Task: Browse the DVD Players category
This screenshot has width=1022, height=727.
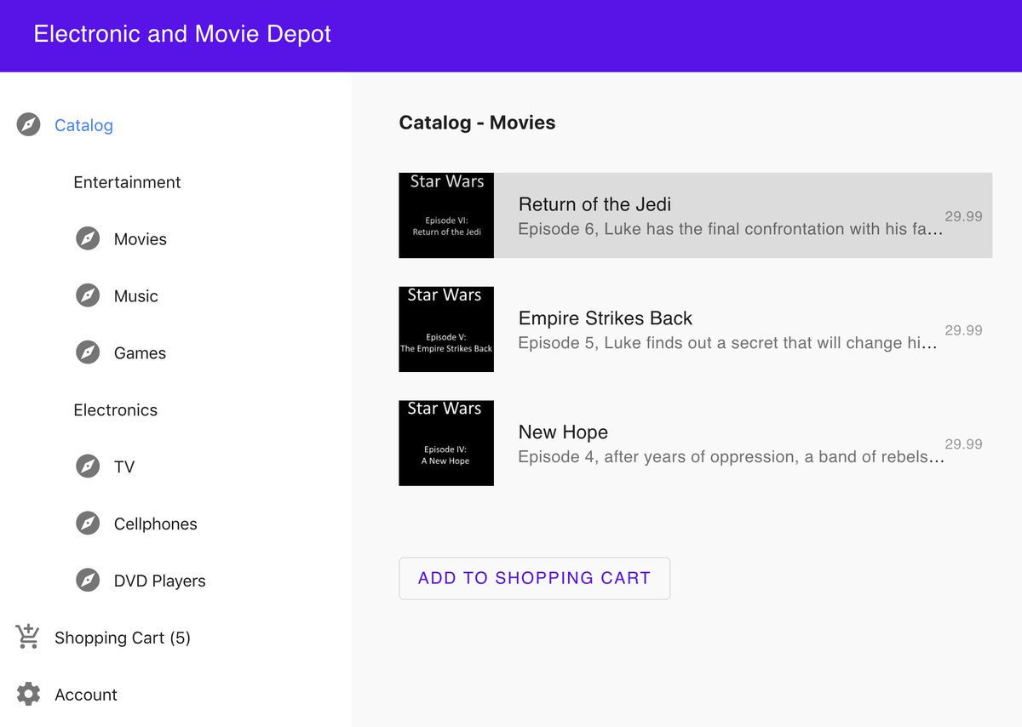Action: pos(160,581)
